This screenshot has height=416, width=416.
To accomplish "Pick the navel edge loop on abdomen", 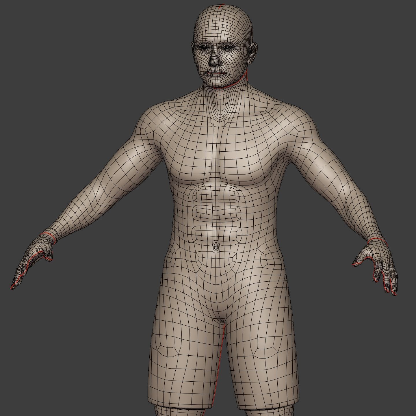I will [x=216, y=248].
